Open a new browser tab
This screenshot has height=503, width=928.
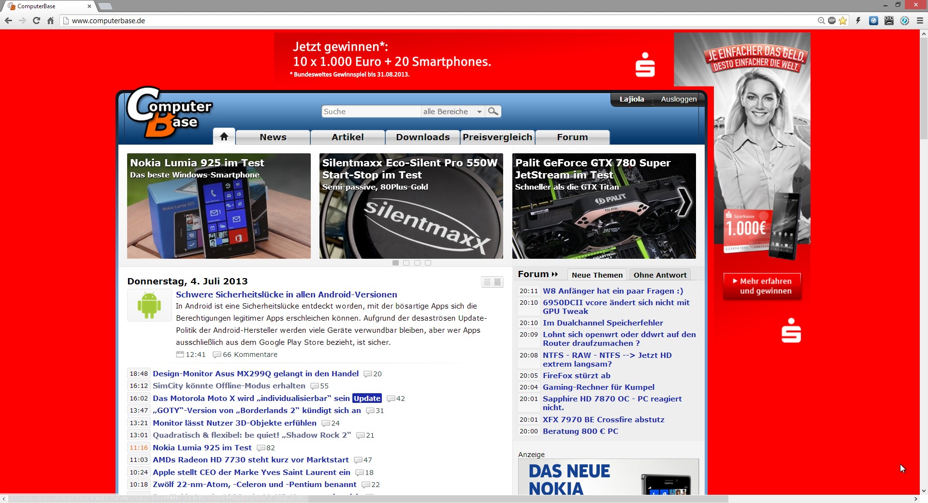pos(105,6)
